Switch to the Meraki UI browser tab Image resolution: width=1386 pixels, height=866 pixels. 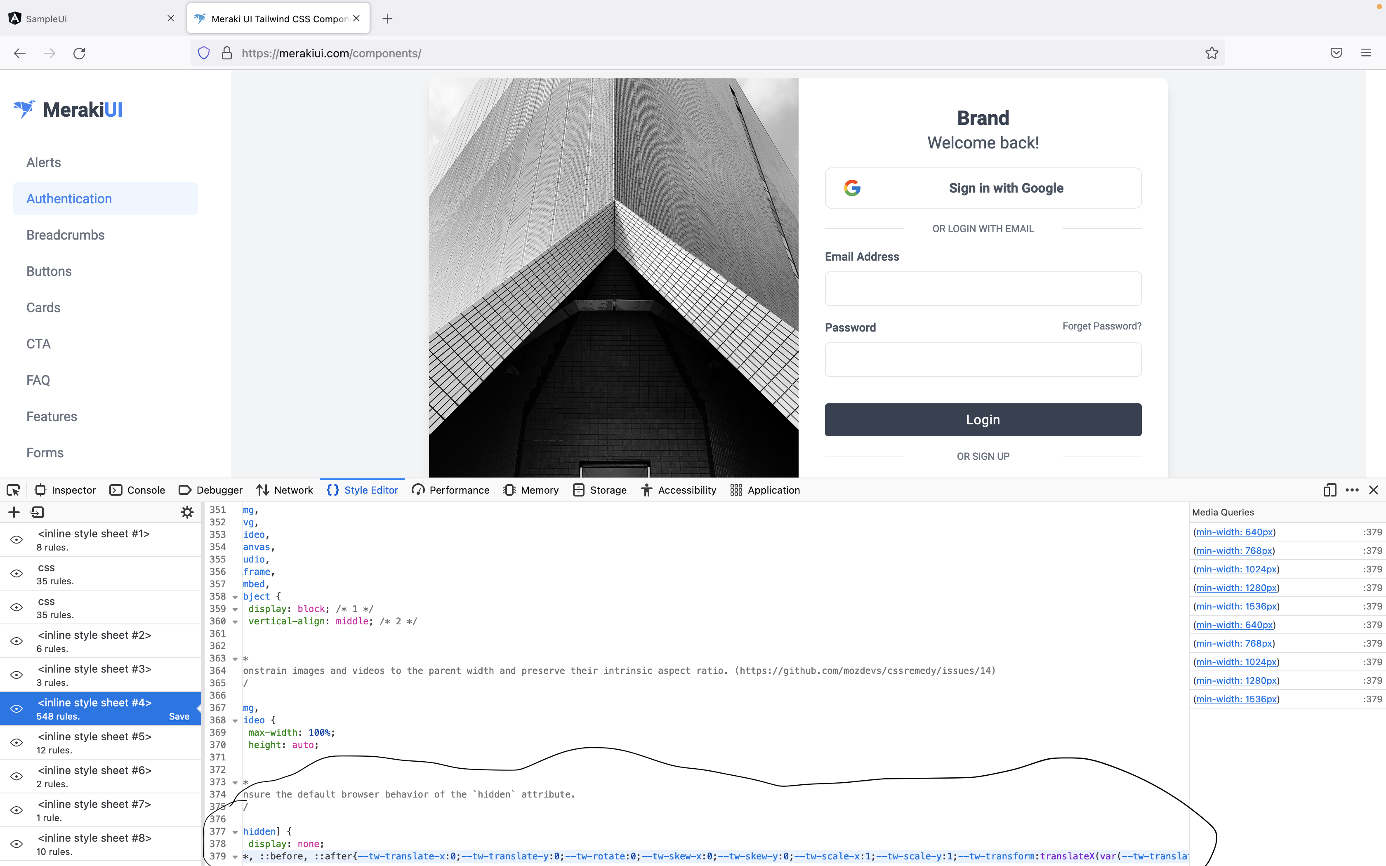pos(269,18)
